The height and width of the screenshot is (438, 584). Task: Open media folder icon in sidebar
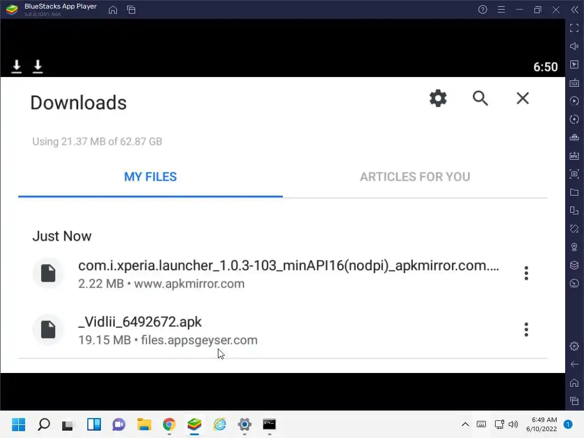574,192
